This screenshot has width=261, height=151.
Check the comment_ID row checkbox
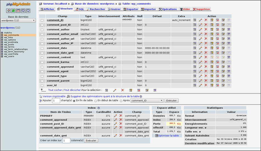42,20
